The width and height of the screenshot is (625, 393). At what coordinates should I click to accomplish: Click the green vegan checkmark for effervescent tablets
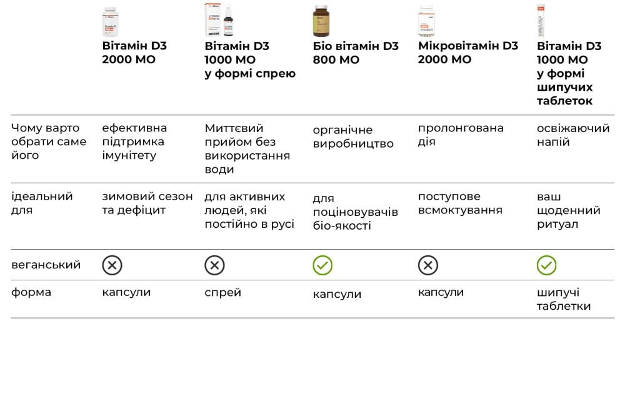click(x=546, y=265)
